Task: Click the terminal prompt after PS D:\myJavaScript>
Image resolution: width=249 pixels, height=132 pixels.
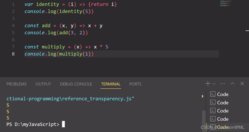Action: tap(63, 124)
